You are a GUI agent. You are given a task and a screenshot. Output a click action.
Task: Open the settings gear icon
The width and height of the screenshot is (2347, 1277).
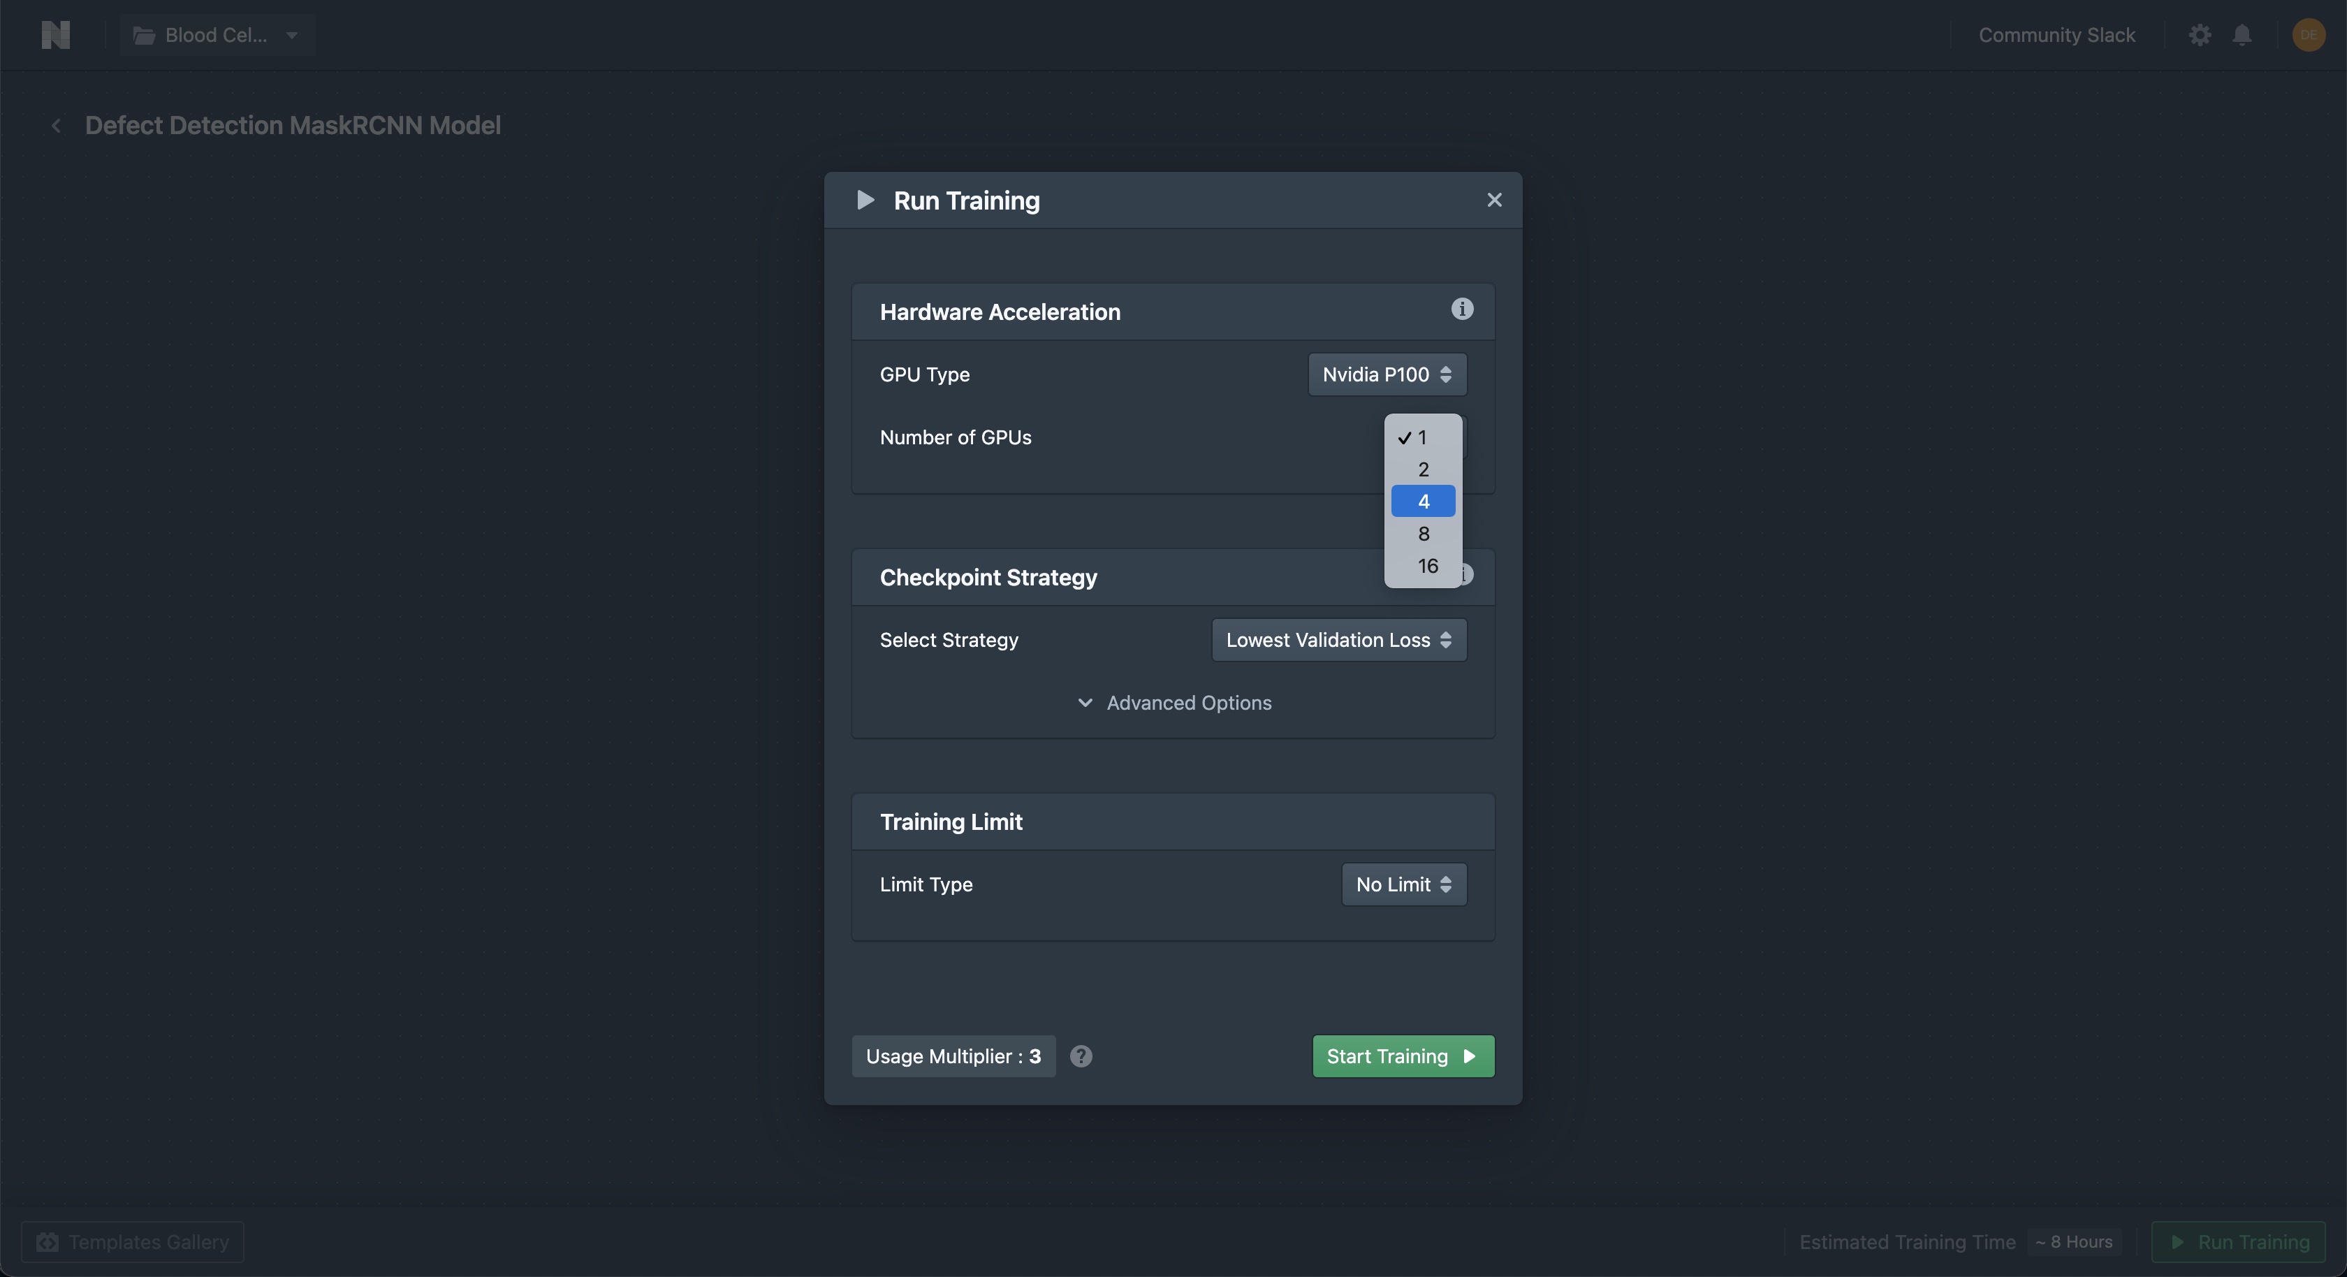2200,35
